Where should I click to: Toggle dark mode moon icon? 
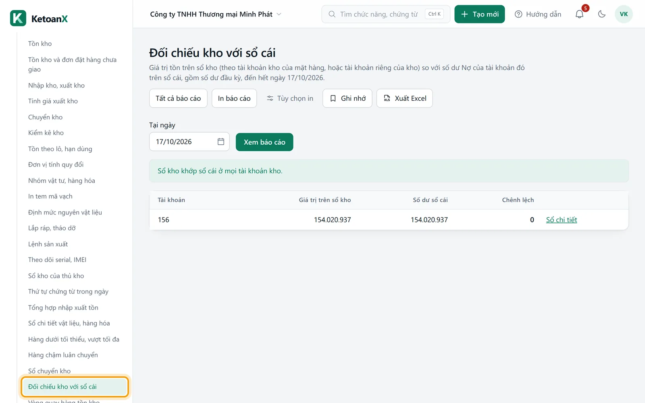[602, 14]
